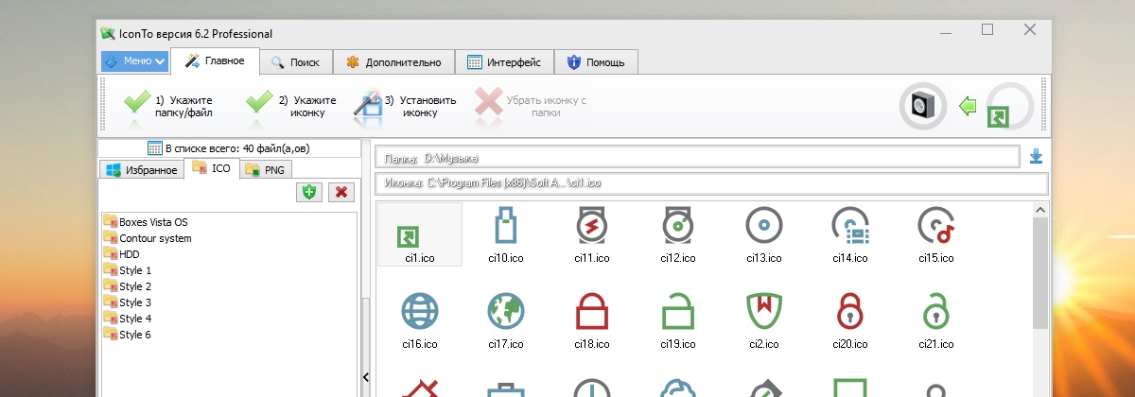Select the HDD folder in list
Viewport: 1135px width, 397px height.
(x=121, y=254)
